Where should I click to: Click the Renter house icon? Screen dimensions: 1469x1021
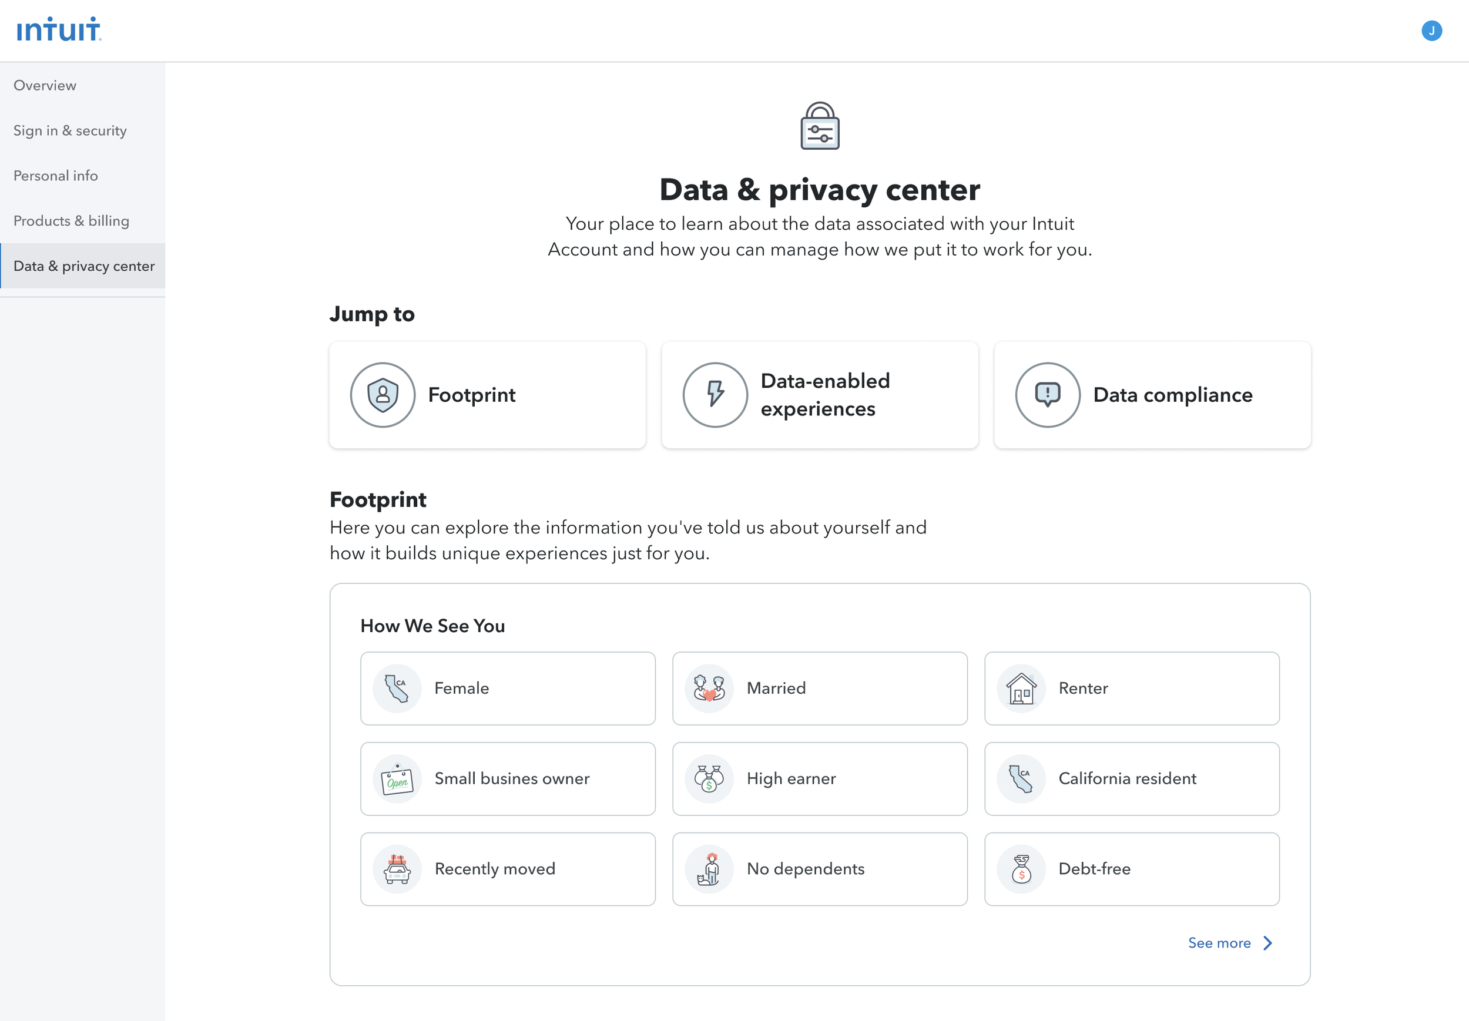(x=1021, y=688)
